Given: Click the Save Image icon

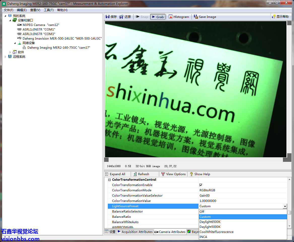Looking at the screenshot, I should [196, 17].
